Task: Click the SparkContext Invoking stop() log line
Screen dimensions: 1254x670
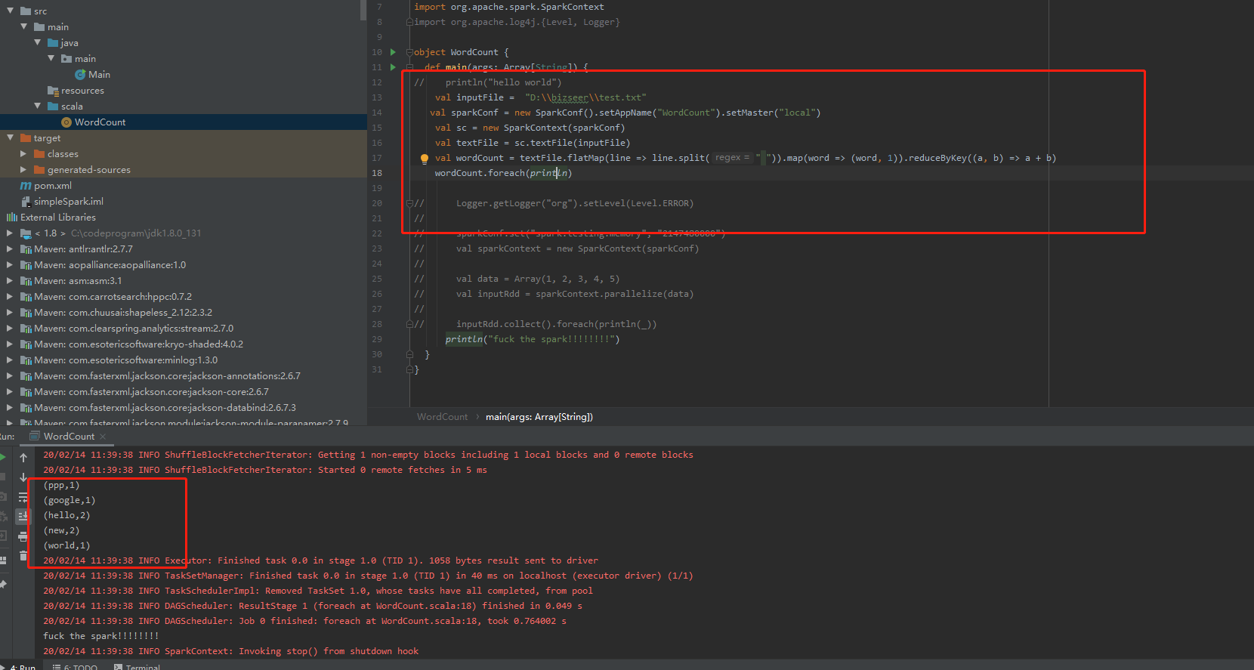Action: pyautogui.click(x=230, y=651)
